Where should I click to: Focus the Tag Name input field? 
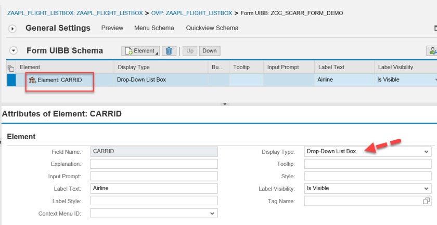pos(363,201)
